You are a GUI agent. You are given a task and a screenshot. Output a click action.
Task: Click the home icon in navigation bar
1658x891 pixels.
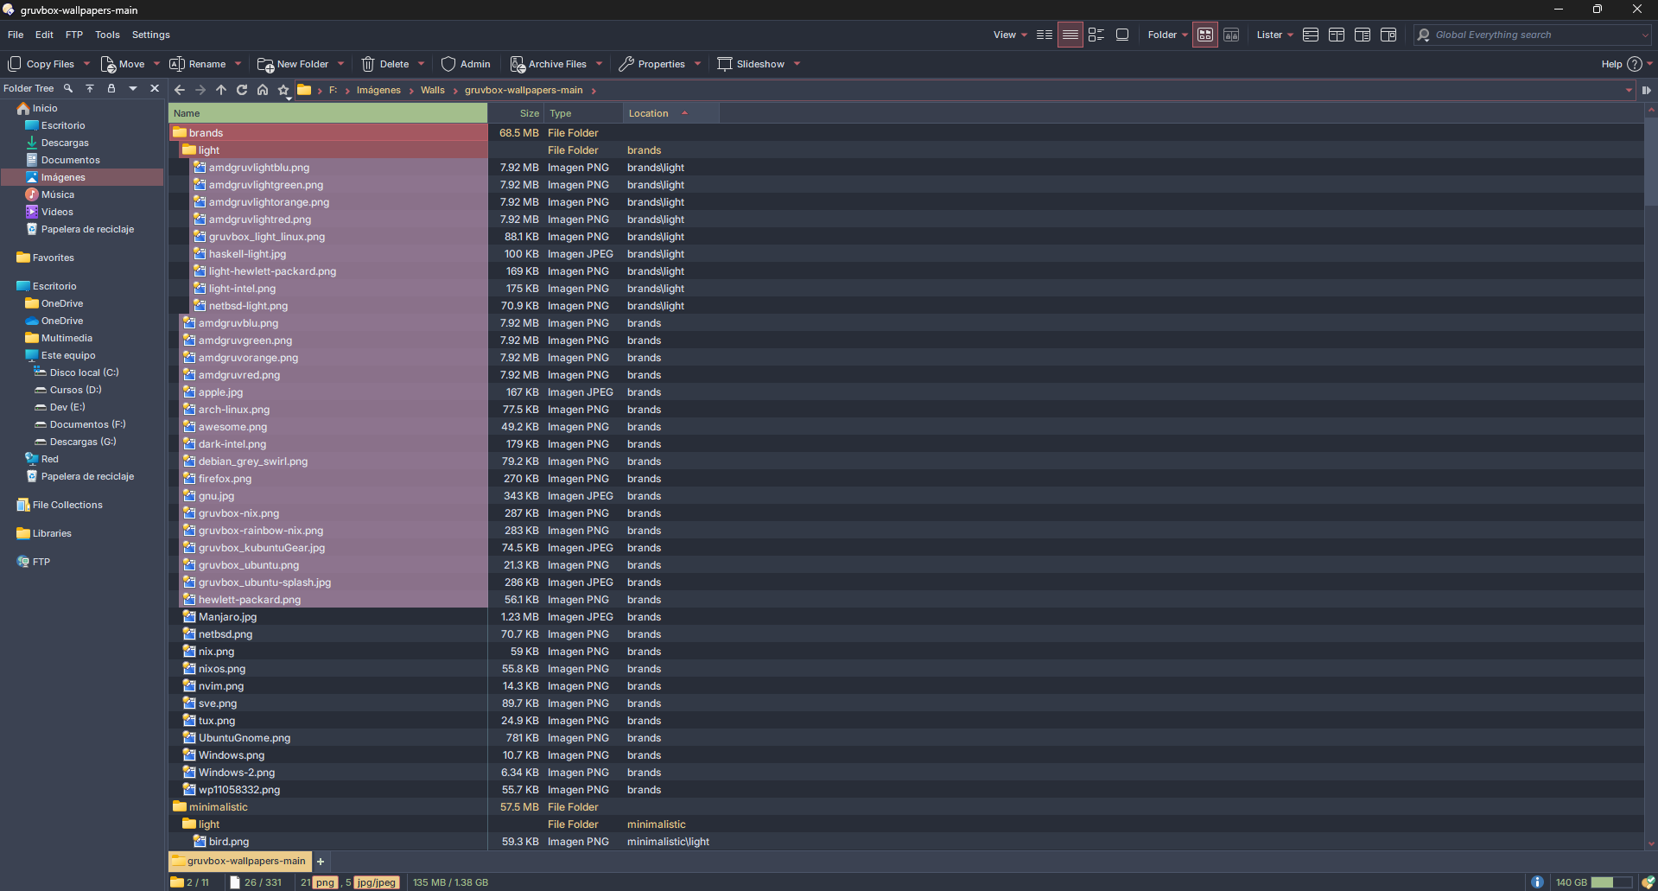pyautogui.click(x=263, y=90)
